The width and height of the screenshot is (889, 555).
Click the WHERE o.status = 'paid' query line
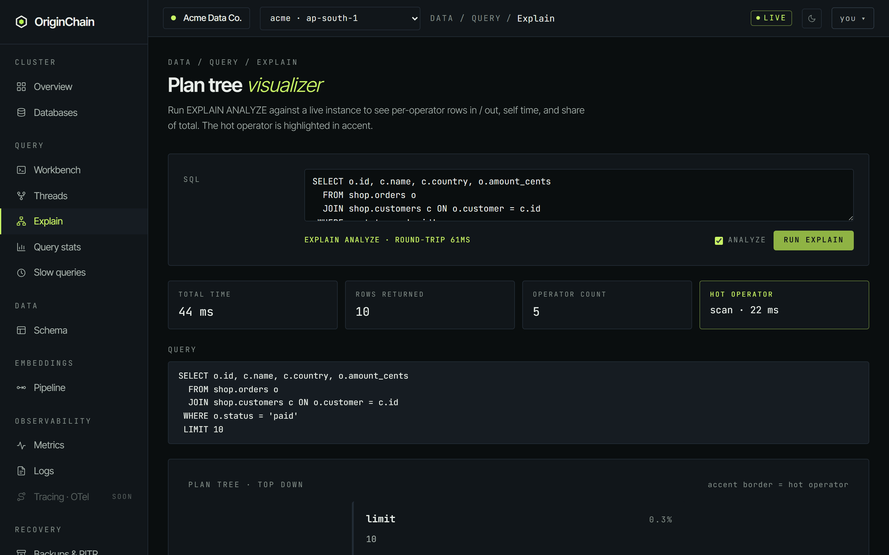tap(241, 416)
